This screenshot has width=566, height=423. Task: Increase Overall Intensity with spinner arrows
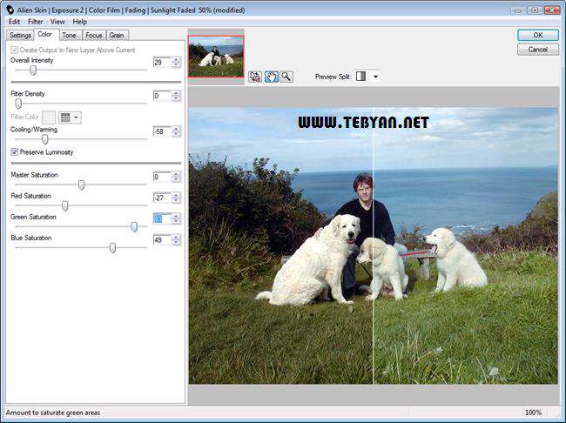point(176,60)
